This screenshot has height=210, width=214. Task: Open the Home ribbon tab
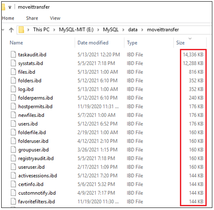8,18
